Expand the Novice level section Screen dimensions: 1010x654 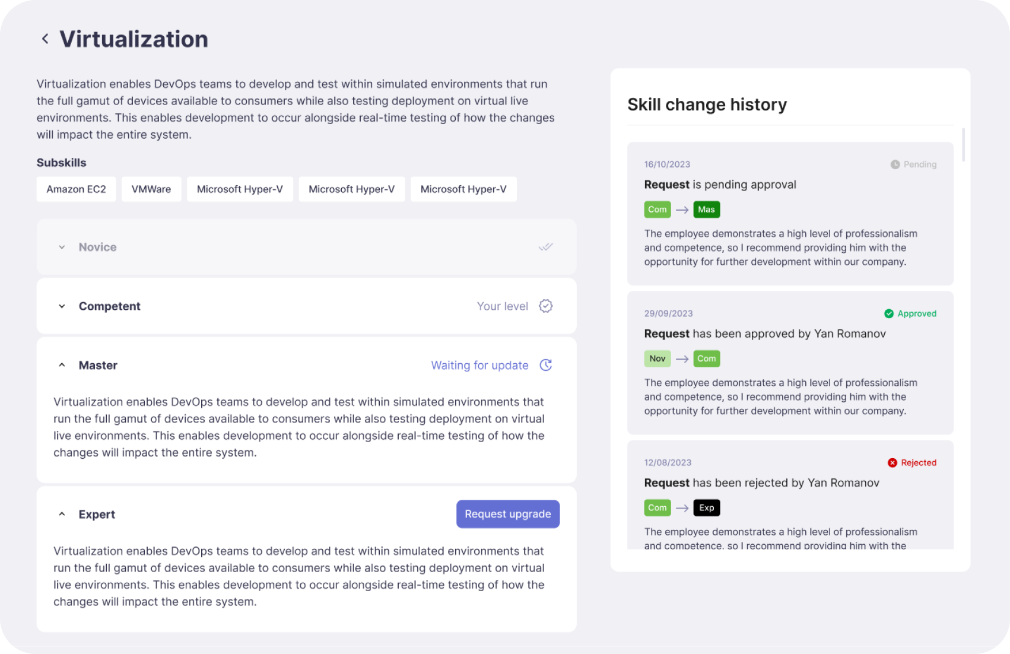[62, 247]
